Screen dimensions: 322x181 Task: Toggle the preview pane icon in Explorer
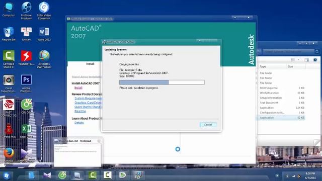(306, 60)
